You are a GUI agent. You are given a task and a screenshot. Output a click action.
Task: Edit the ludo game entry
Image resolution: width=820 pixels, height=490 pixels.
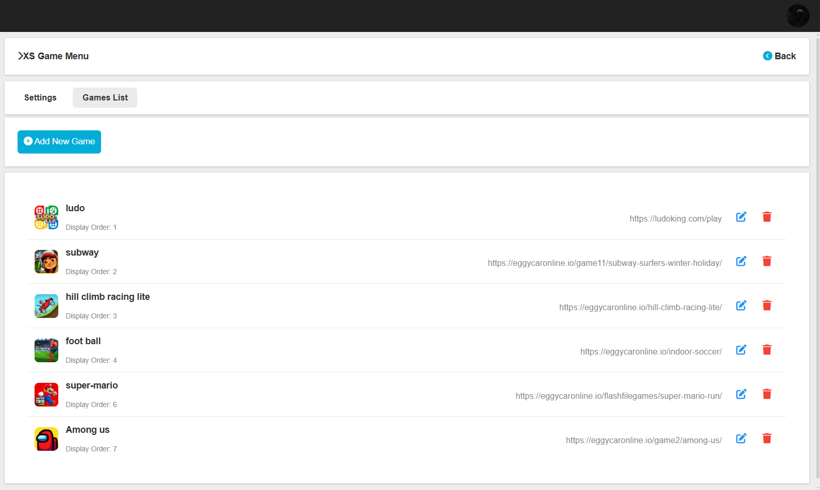tap(741, 217)
